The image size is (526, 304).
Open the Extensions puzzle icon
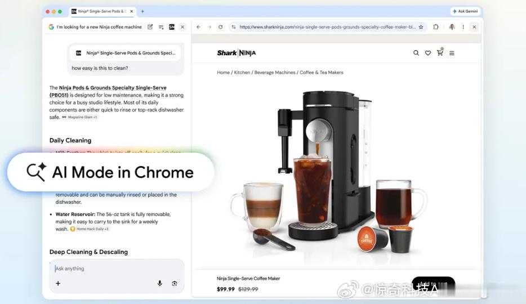tap(436, 27)
